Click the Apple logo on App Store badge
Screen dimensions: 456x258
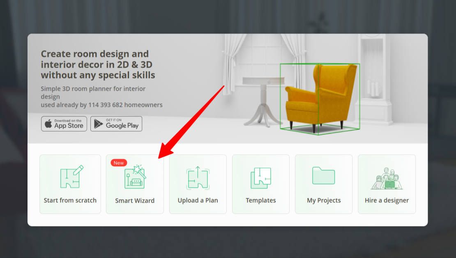pos(48,124)
